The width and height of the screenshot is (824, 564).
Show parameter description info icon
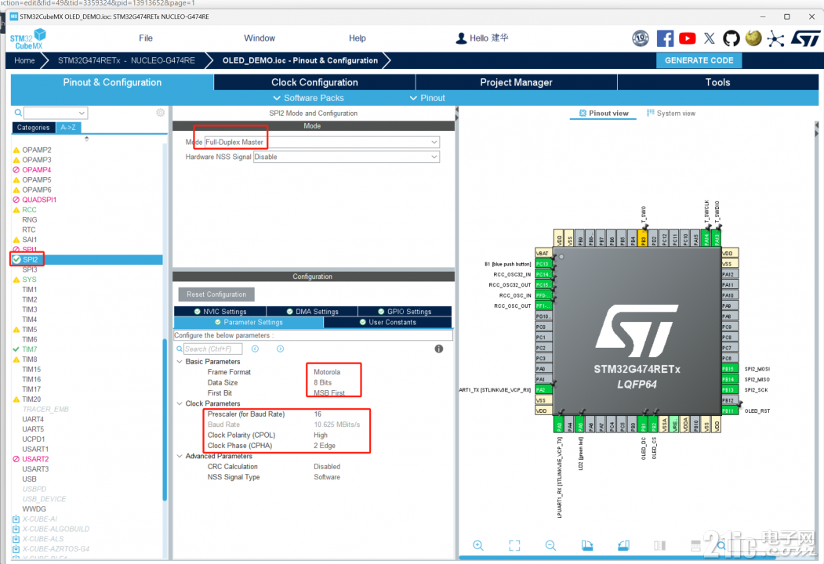[x=439, y=349]
